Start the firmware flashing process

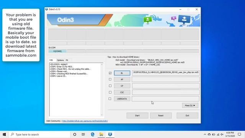[x=137, y=116]
